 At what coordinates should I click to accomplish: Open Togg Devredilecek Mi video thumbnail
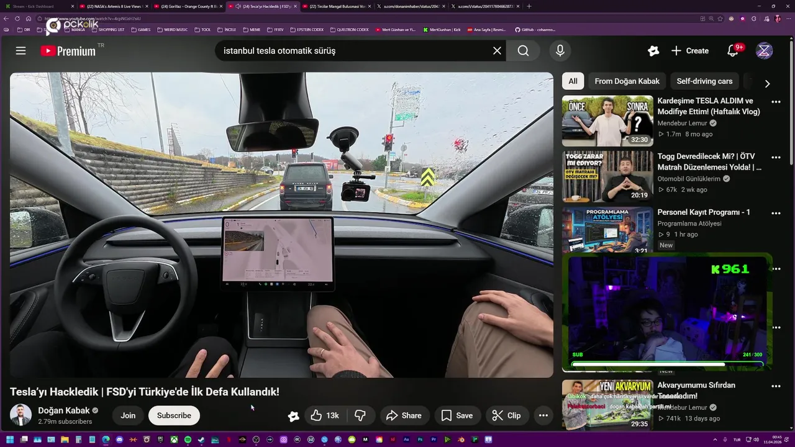click(607, 176)
